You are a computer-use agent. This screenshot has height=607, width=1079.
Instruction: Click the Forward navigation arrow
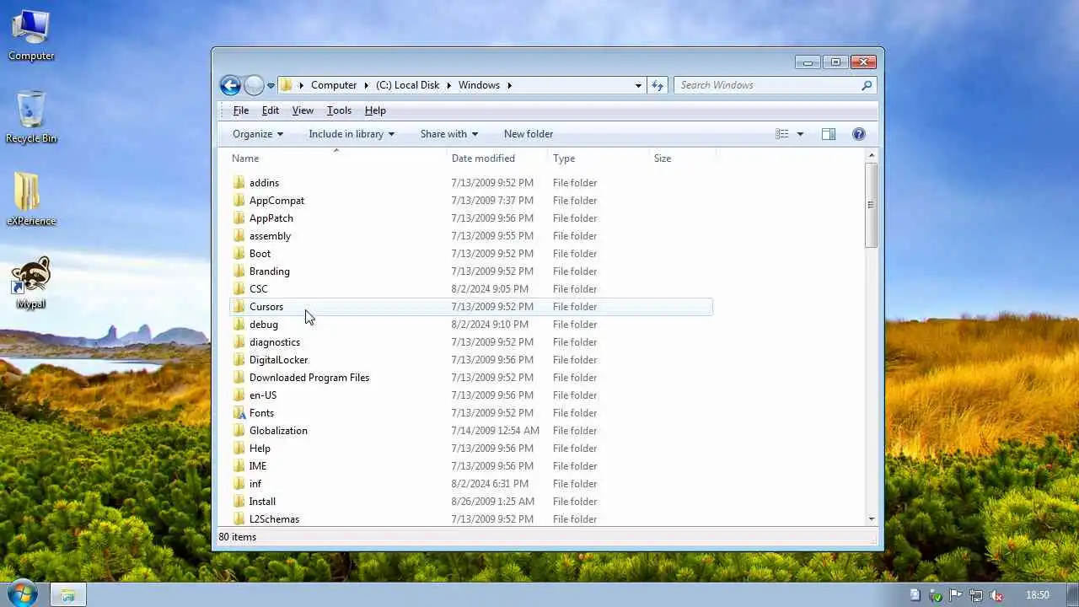point(254,85)
